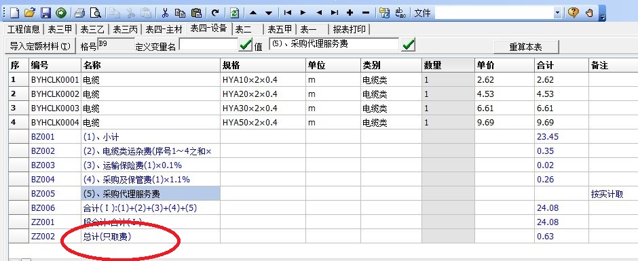The height and width of the screenshot is (261, 638).
Task: Click the green circular arrow icon
Action: click(x=62, y=13)
